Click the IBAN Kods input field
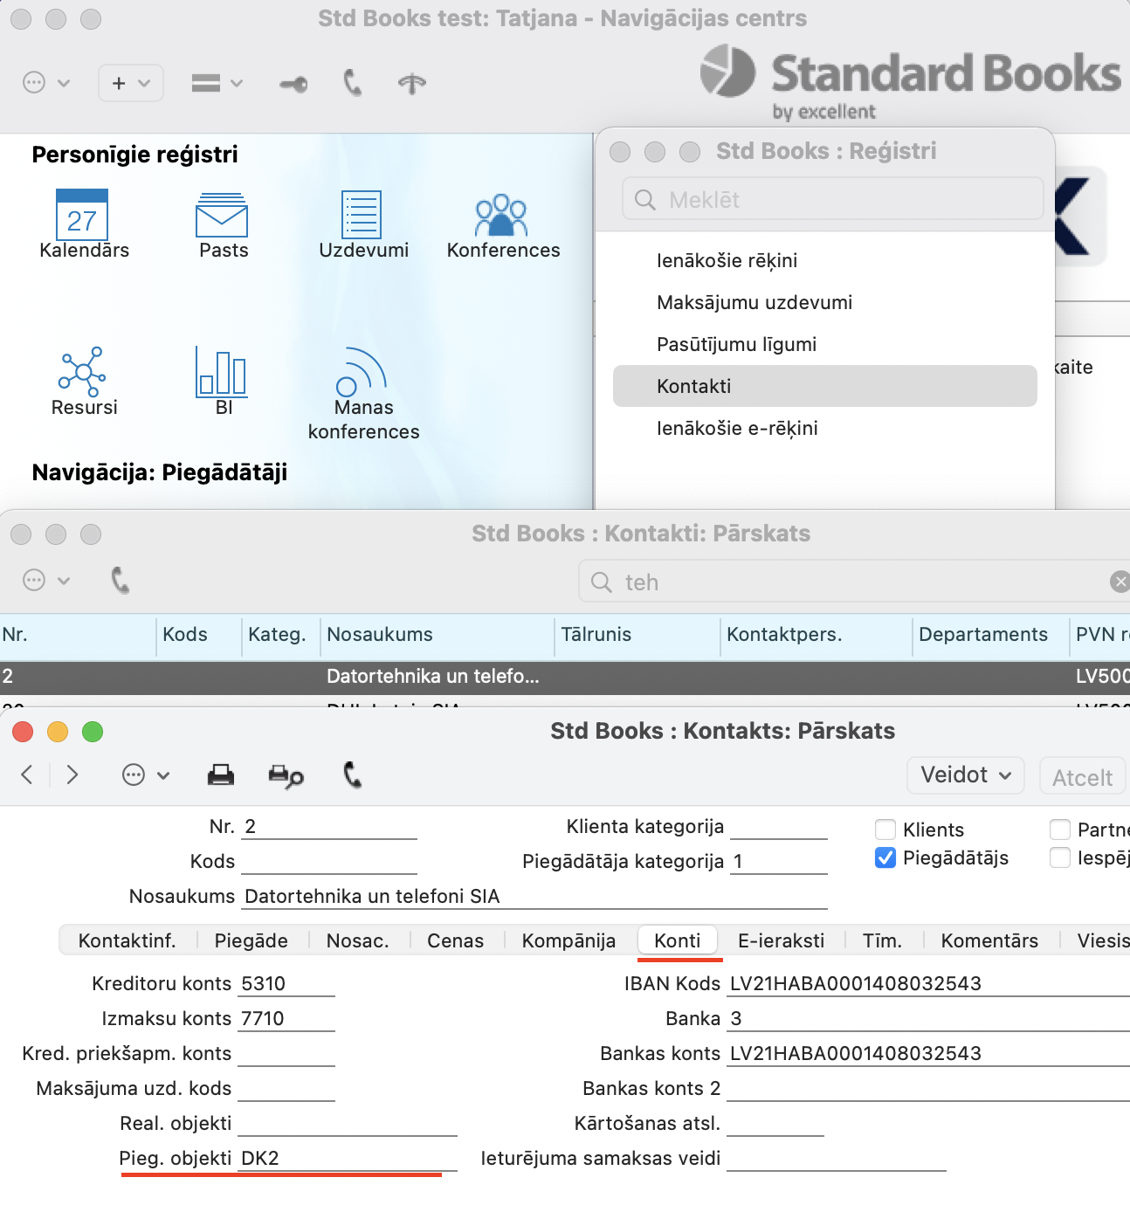Screen dimensions: 1130x1205 tap(926, 983)
